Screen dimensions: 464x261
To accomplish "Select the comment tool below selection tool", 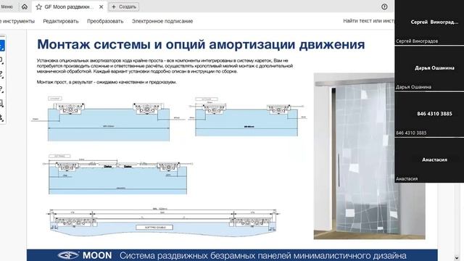I will point(1,60).
